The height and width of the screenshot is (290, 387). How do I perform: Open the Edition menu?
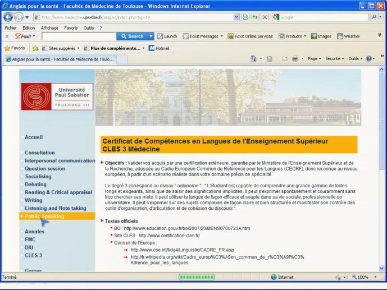tap(29, 28)
